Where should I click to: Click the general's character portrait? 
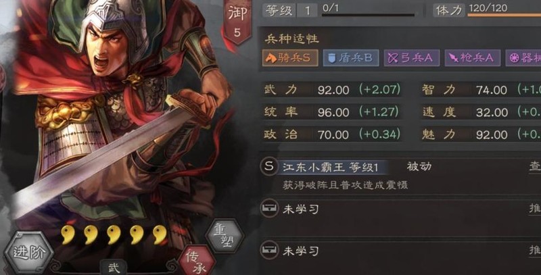coord(117,114)
